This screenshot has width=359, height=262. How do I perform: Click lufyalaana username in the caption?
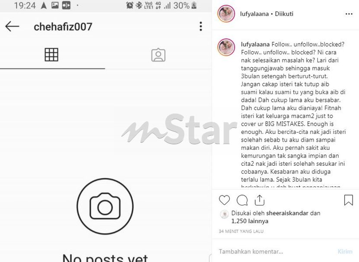255,44
